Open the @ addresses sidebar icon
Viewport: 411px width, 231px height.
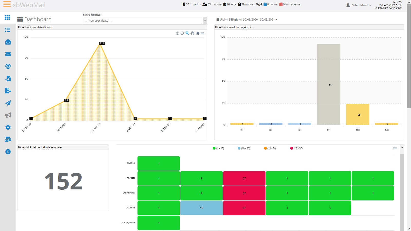coord(8,66)
